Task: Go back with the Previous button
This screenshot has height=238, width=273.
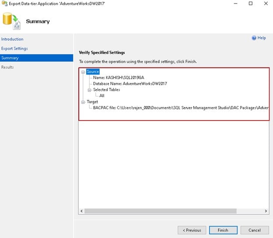Action: tap(192, 230)
